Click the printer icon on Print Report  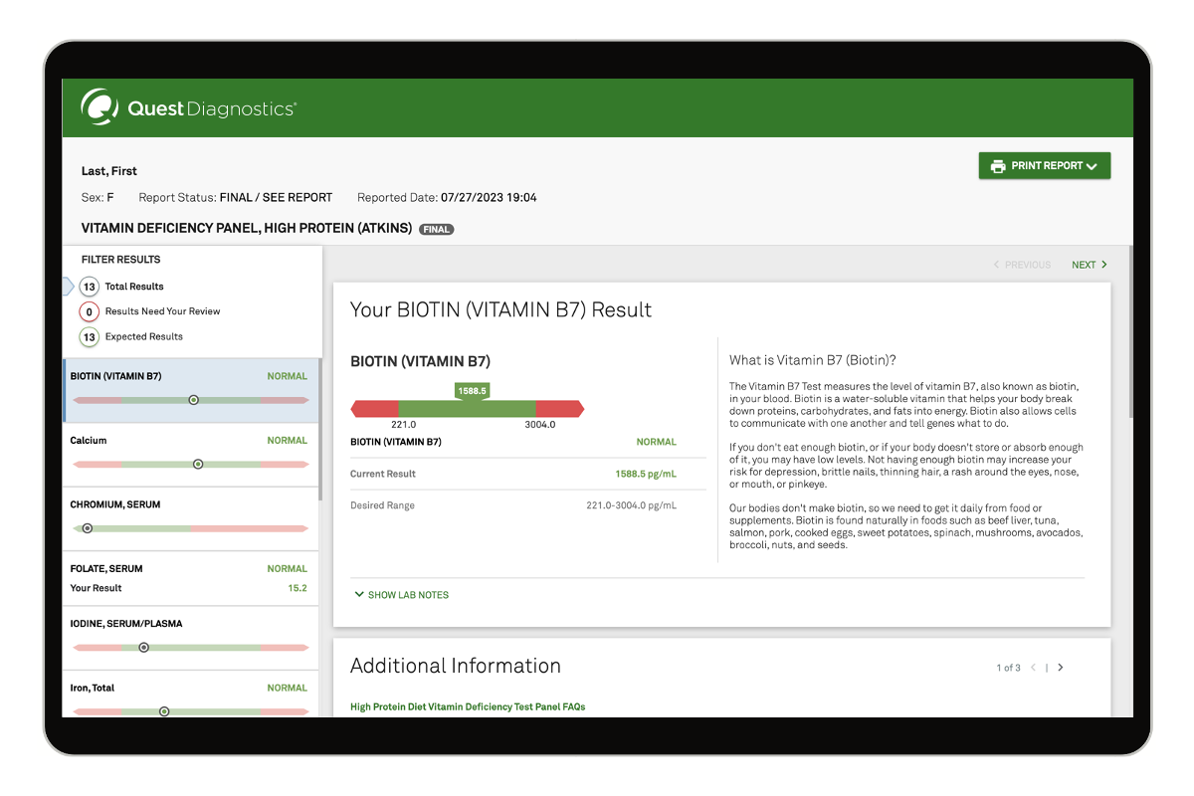997,166
